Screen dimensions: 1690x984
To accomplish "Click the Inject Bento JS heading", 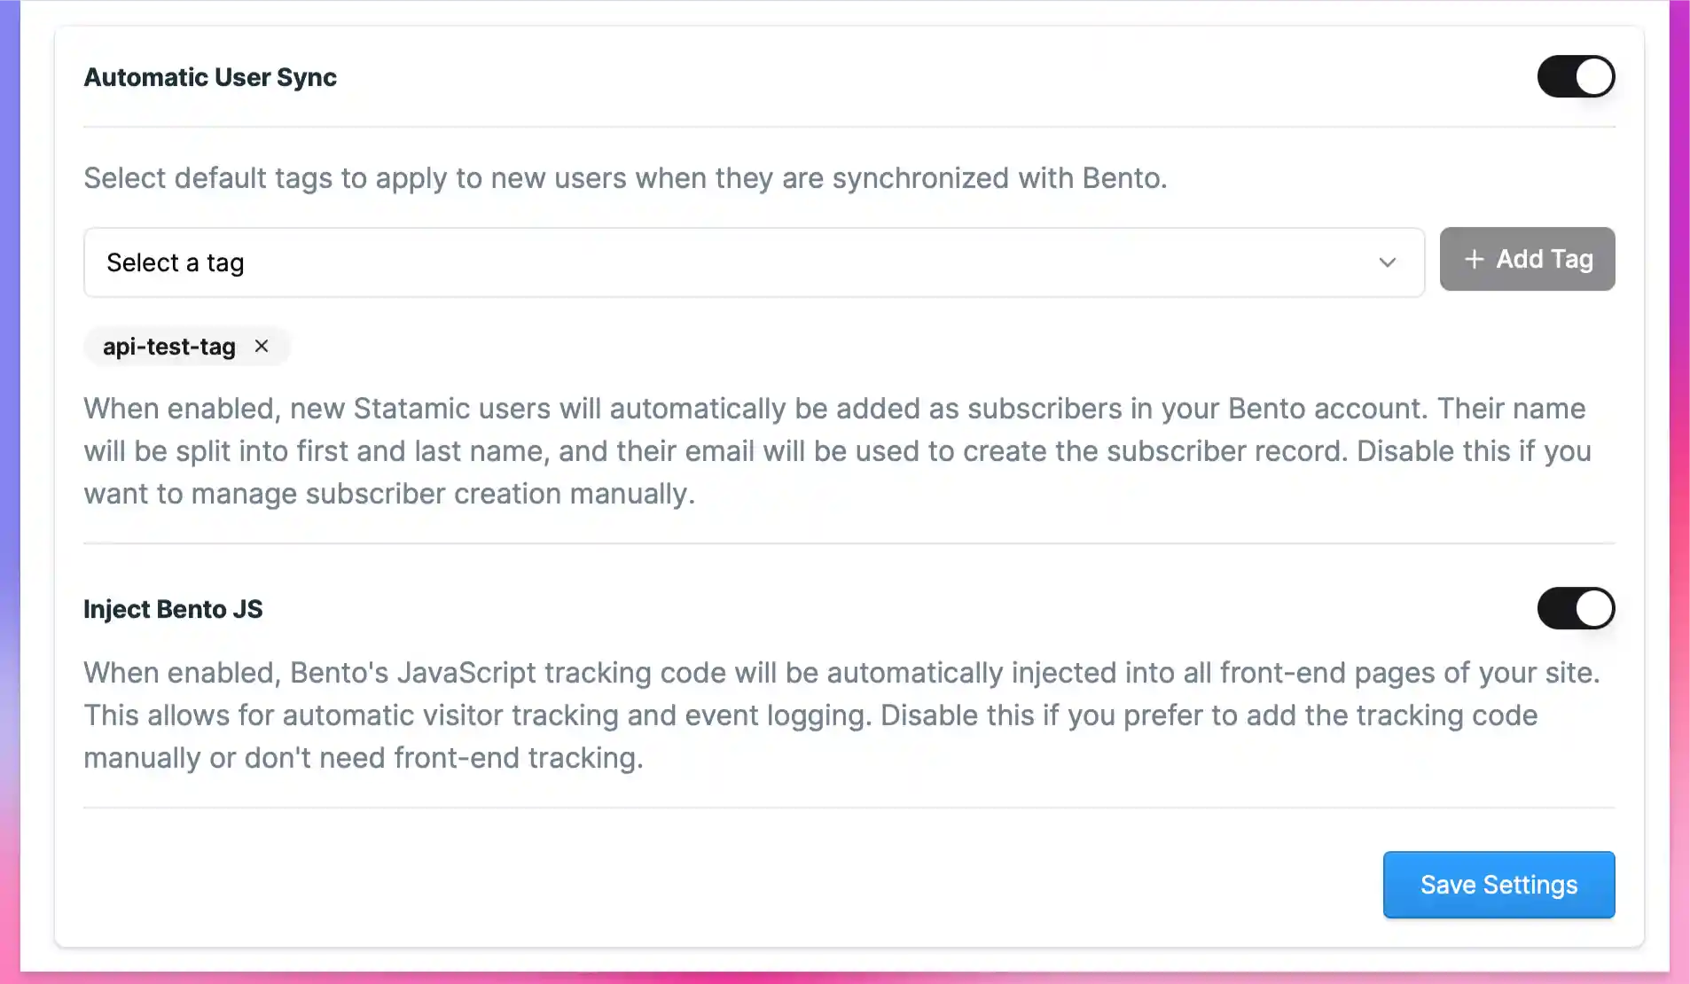I will (x=173, y=609).
